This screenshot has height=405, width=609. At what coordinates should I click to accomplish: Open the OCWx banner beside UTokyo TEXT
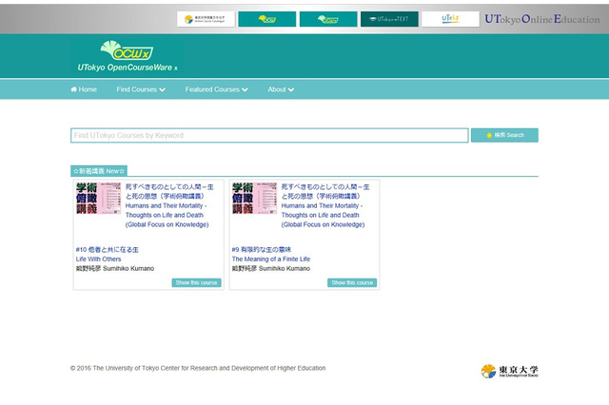coord(328,19)
